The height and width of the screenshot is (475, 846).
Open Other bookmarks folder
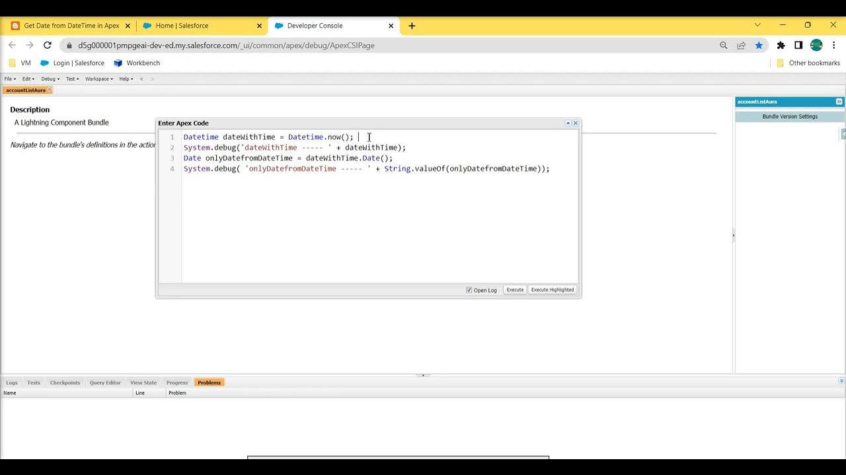(x=808, y=63)
